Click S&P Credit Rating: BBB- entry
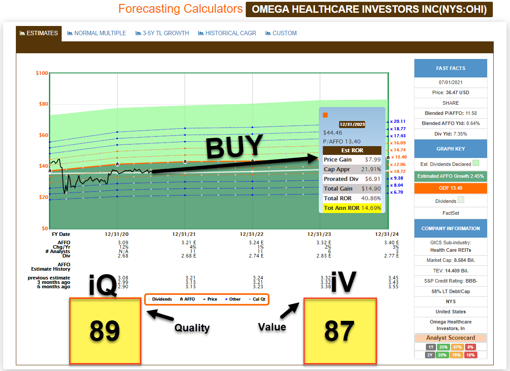Screen dimensions: 510x371 pos(451,281)
